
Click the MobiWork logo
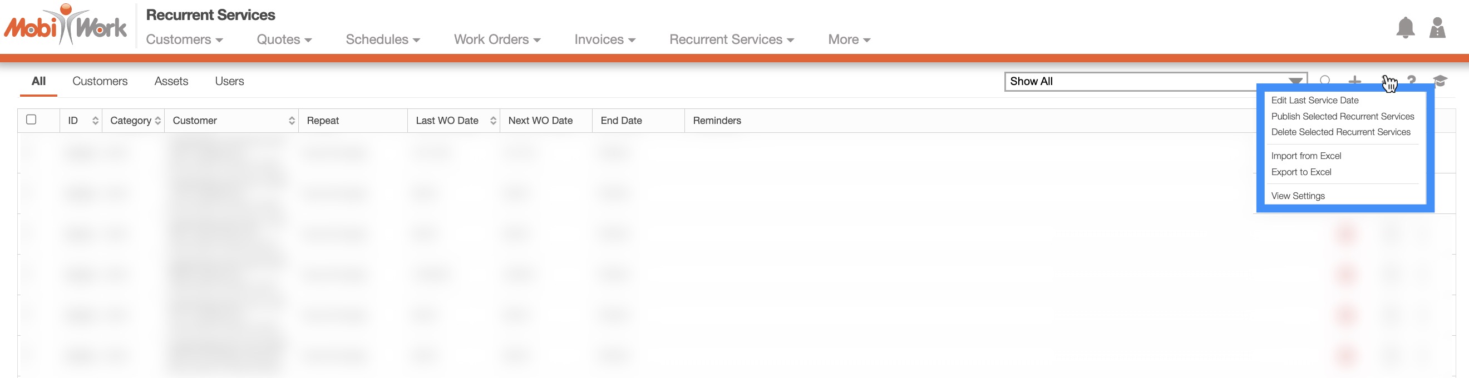(66, 25)
